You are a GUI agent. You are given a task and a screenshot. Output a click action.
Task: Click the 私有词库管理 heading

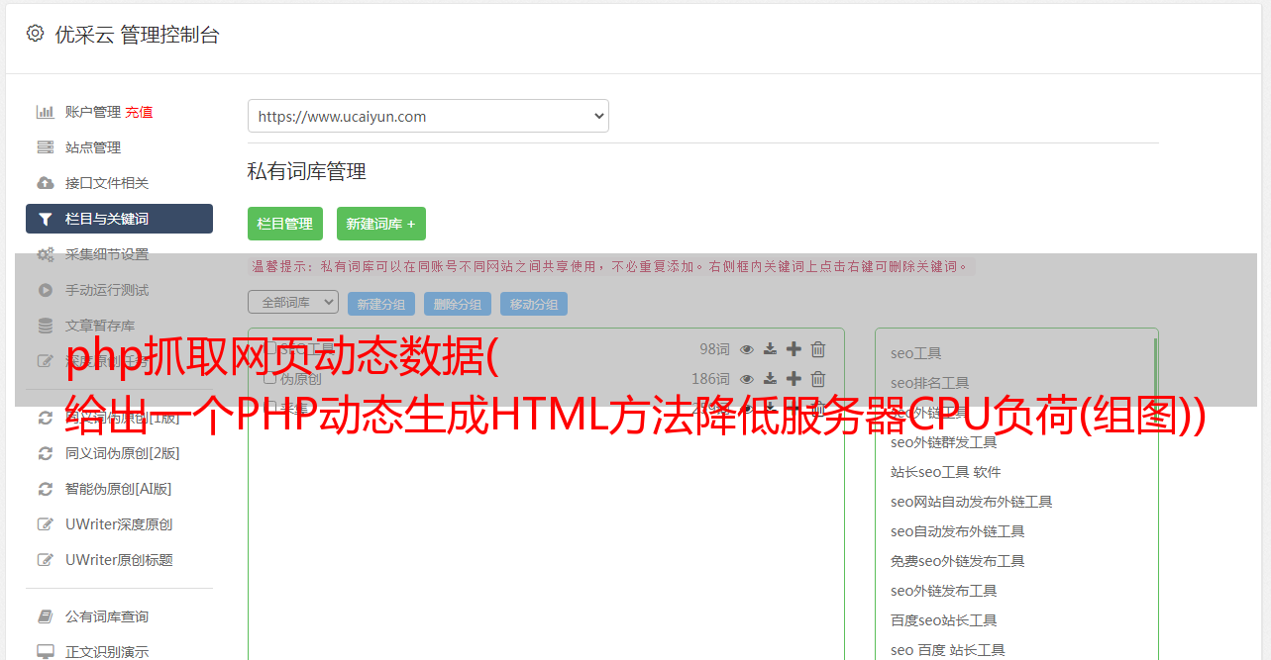click(x=307, y=171)
